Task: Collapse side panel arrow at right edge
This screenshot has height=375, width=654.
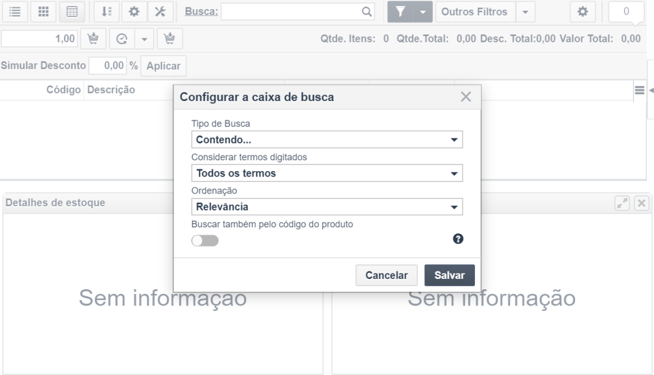Action: (651, 90)
